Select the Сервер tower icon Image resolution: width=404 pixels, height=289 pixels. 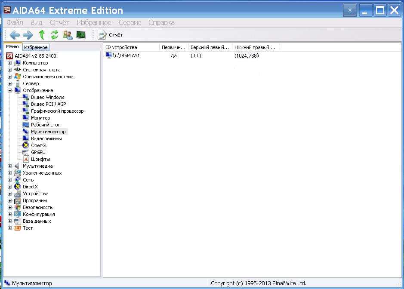(18, 83)
